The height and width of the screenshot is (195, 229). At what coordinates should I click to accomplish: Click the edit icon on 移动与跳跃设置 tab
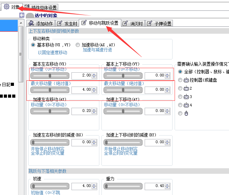pyautogui.click(x=84, y=23)
